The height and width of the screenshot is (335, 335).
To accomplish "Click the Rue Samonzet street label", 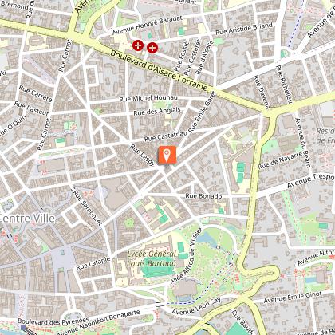I will [x=88, y=208].
